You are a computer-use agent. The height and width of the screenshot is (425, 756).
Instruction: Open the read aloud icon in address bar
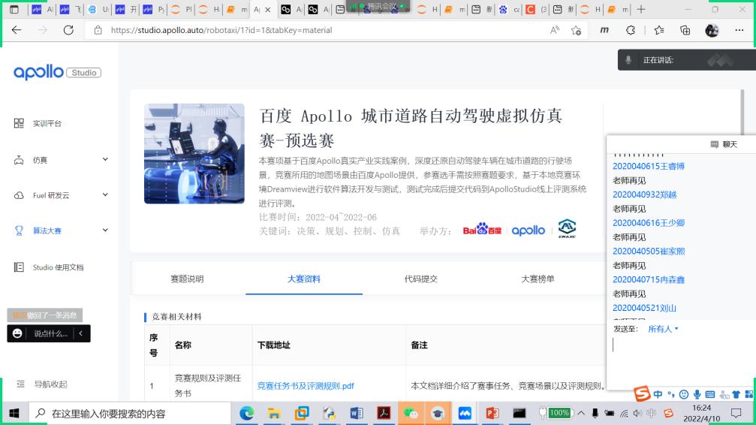pyautogui.click(x=555, y=30)
